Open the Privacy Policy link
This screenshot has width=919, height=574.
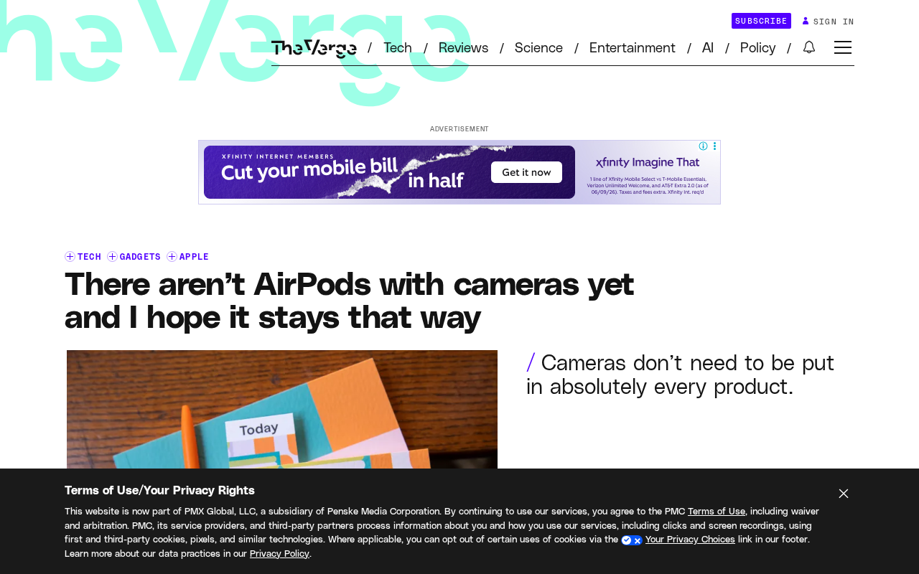tap(279, 554)
